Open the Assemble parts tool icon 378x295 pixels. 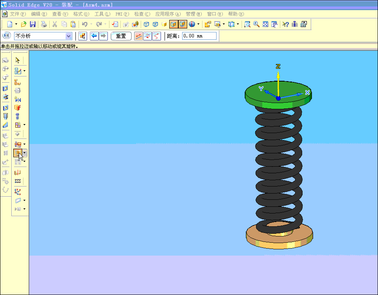pos(17,82)
